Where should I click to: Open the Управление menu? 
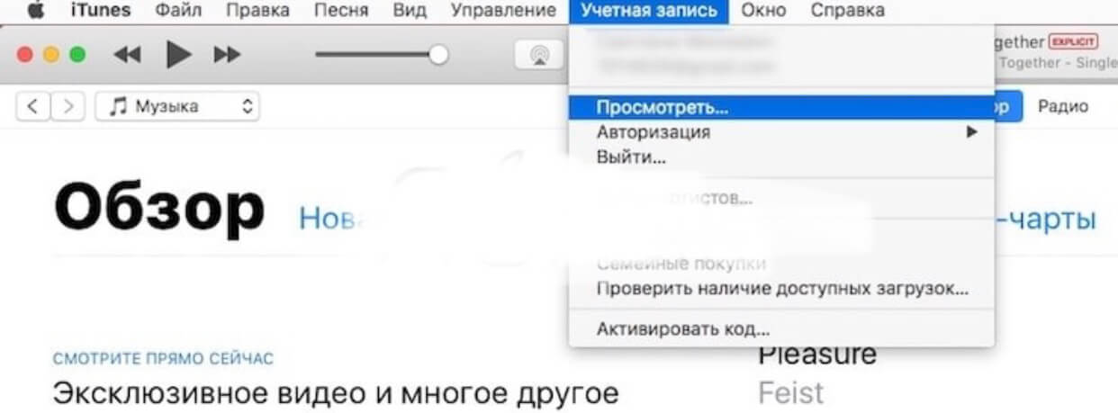[502, 11]
